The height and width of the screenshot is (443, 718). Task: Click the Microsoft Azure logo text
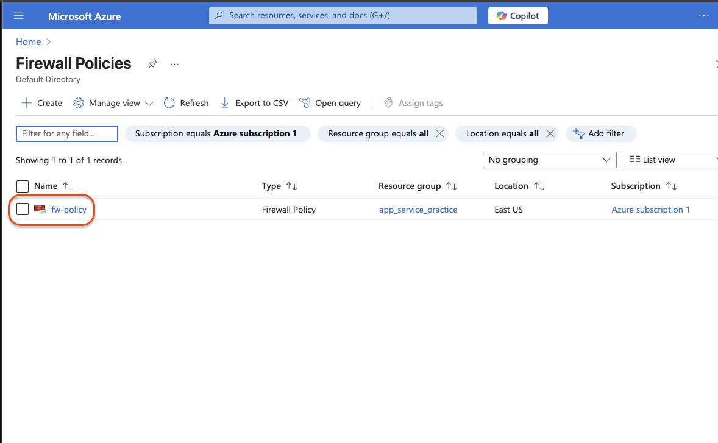point(85,16)
